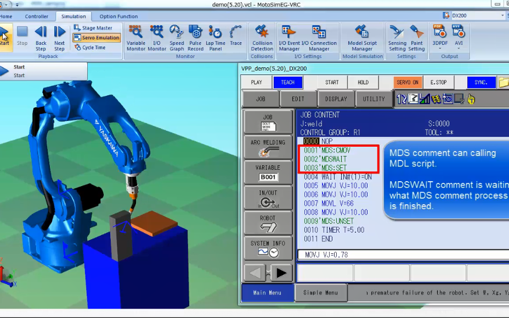The height and width of the screenshot is (318, 509).
Task: Click the E.STOP button
Action: point(439,82)
